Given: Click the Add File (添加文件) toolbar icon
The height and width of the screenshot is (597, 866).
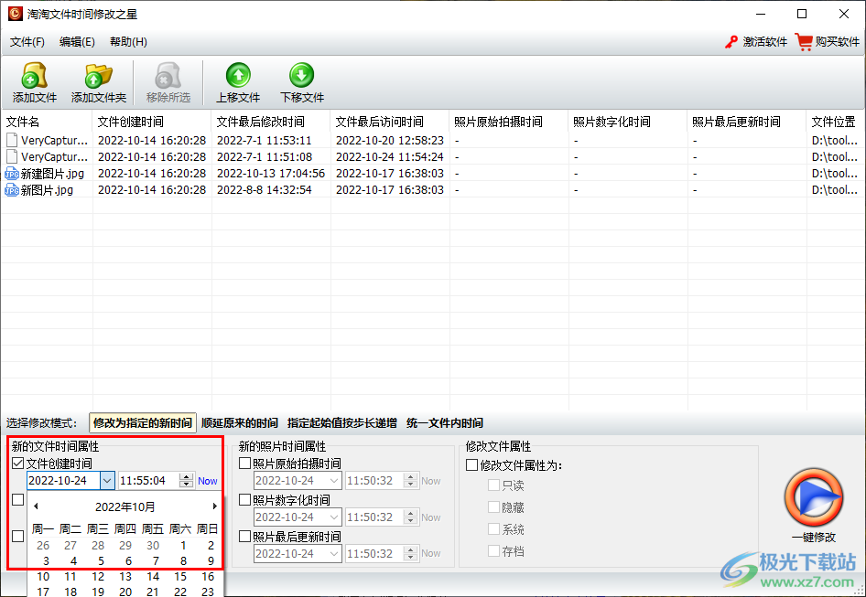Looking at the screenshot, I should tap(34, 76).
